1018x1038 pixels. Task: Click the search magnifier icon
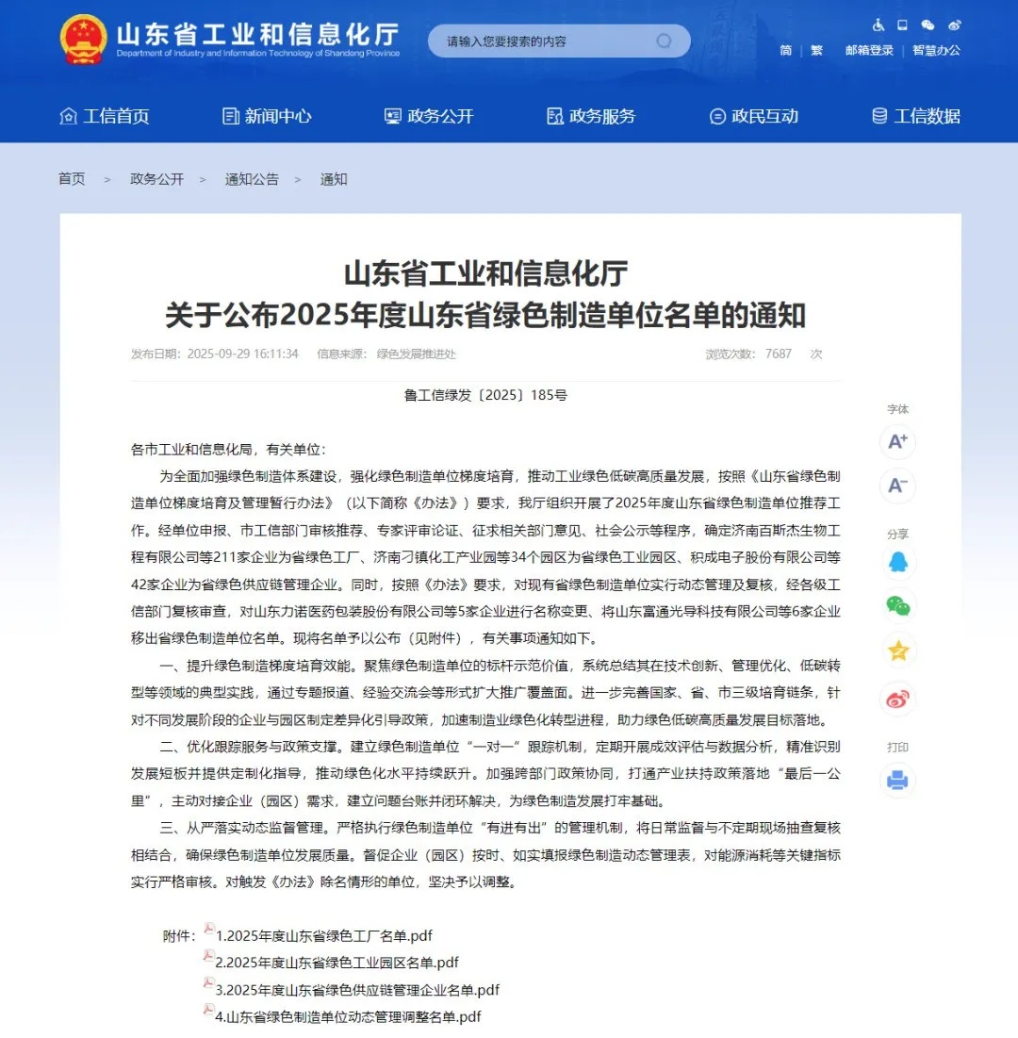point(665,41)
